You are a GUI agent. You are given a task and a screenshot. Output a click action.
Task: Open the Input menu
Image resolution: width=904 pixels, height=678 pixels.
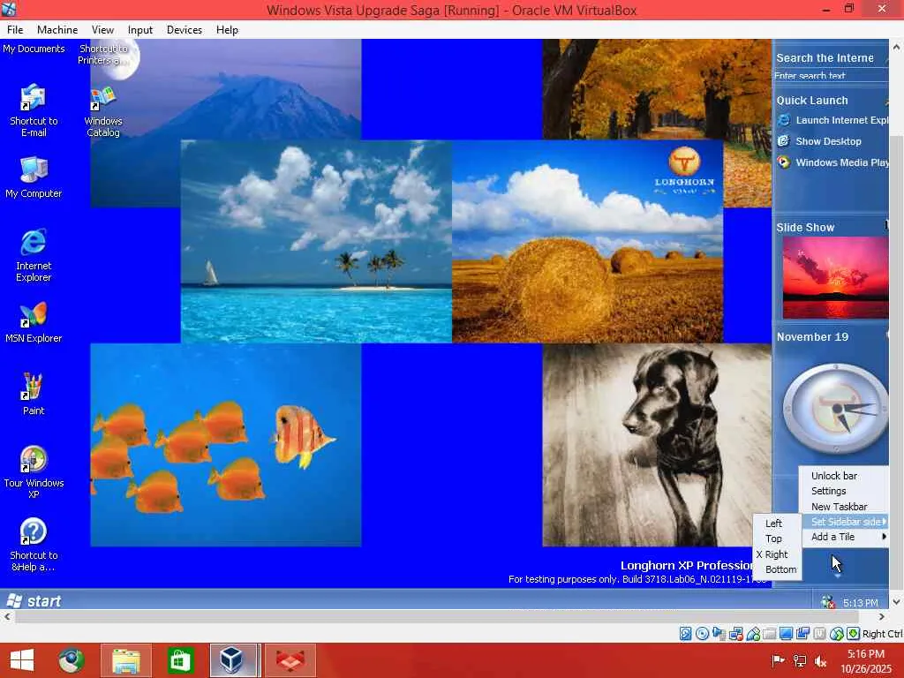pyautogui.click(x=140, y=30)
